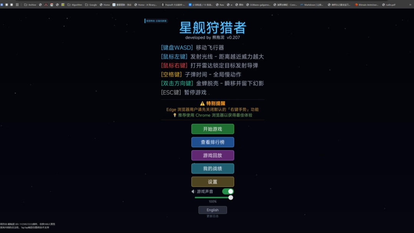Click the 'w' bookmark in the bookmarks bar
This screenshot has width=414, height=233.
click(230, 5)
